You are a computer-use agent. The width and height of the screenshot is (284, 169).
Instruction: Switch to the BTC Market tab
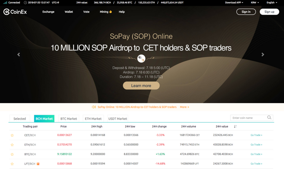click(69, 119)
